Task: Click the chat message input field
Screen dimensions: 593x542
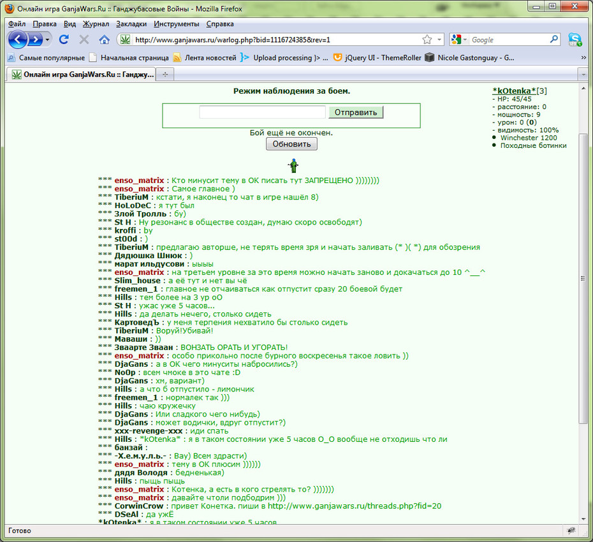Action: (262, 112)
